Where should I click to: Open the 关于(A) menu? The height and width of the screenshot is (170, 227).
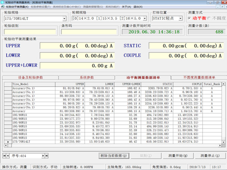126,7
